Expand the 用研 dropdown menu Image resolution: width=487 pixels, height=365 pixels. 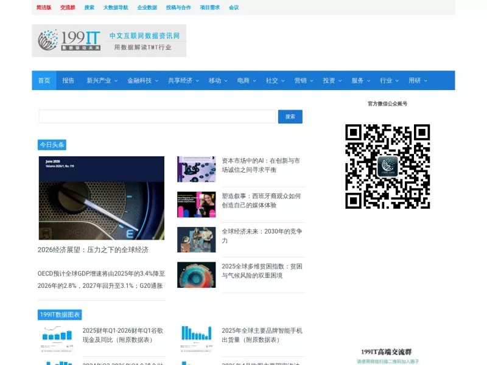pos(418,80)
